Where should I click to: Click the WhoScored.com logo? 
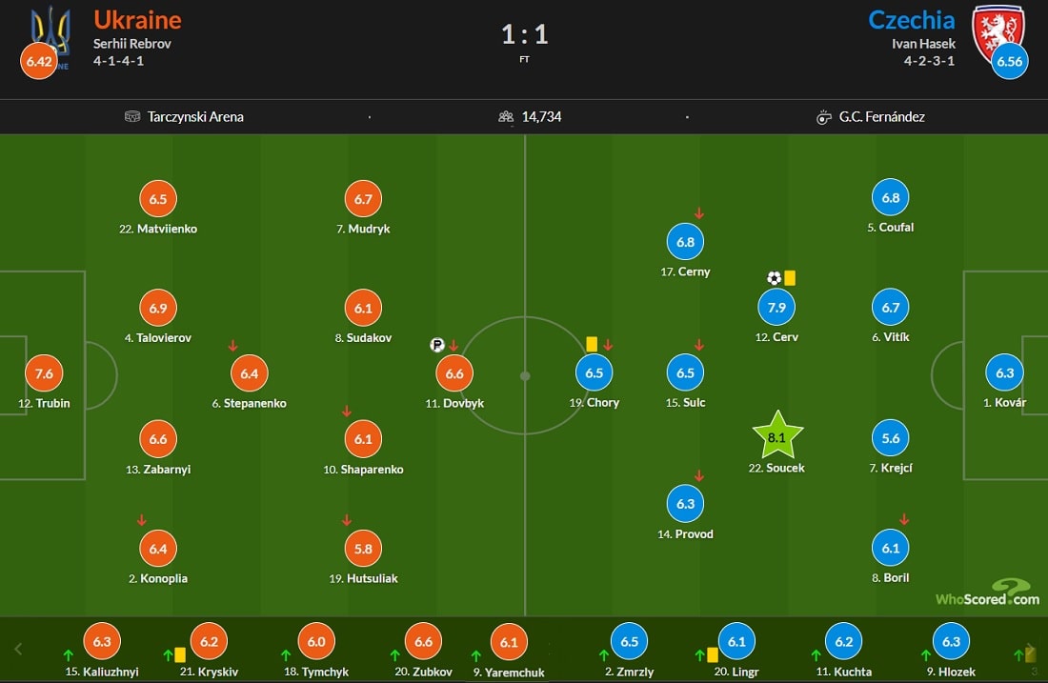[987, 593]
